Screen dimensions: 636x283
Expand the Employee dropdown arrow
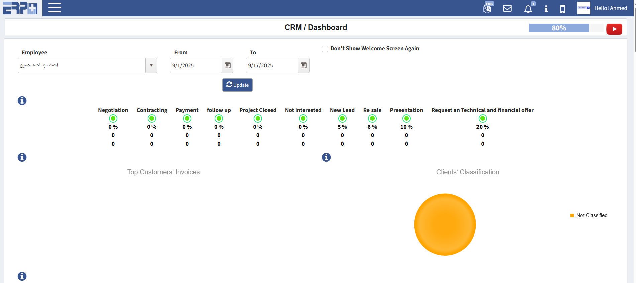click(151, 65)
